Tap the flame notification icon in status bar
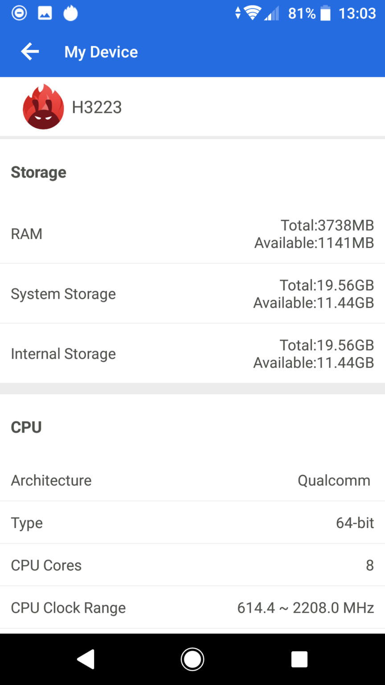 click(x=70, y=13)
